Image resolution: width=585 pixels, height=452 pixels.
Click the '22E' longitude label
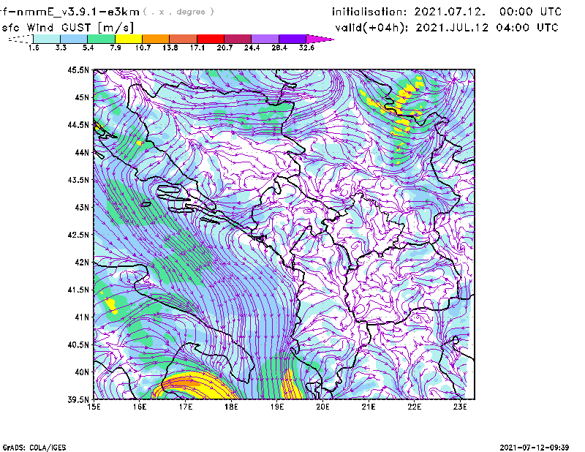pos(415,407)
